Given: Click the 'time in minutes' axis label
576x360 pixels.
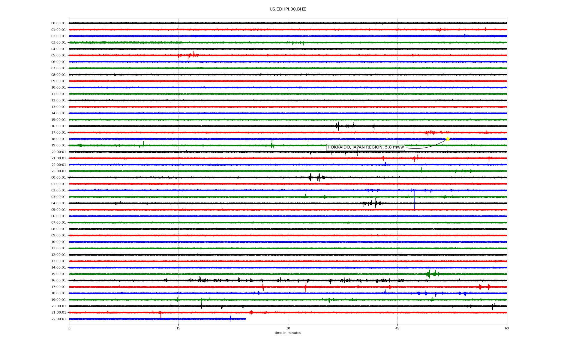Looking at the screenshot, I should coord(288,333).
